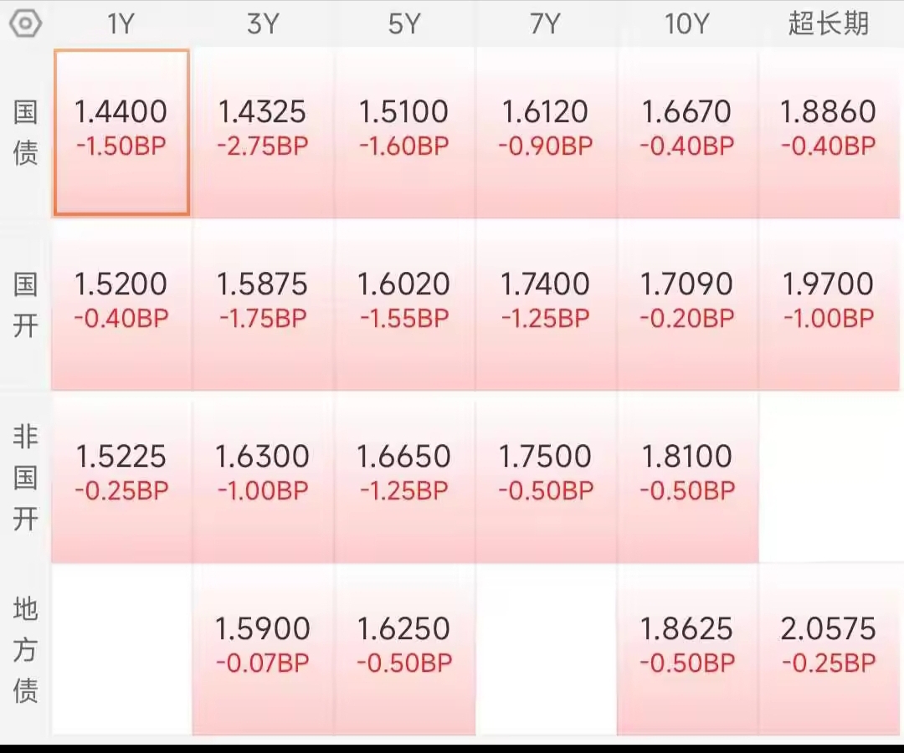The image size is (904, 753).
Task: Select the 10Y column header
Action: pos(686,24)
